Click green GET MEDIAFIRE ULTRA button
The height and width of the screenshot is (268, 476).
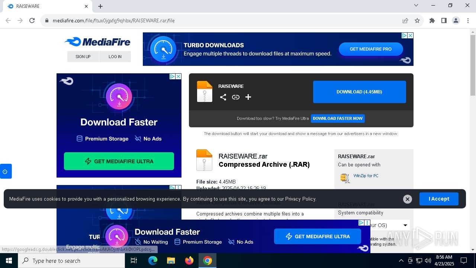119,161
